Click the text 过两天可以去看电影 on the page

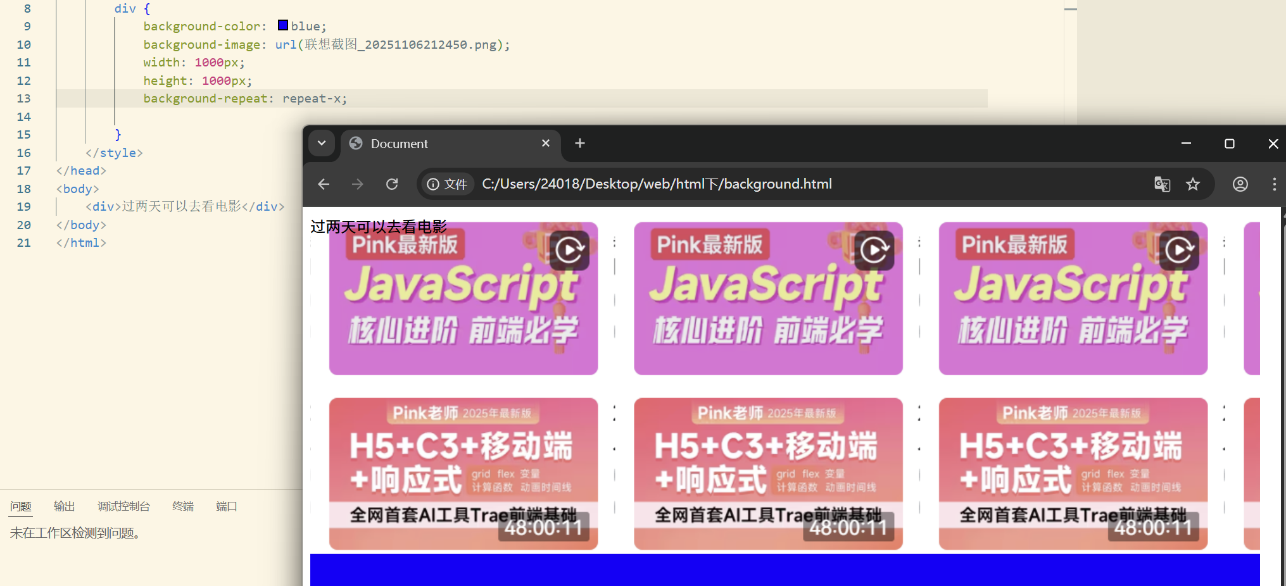379,227
